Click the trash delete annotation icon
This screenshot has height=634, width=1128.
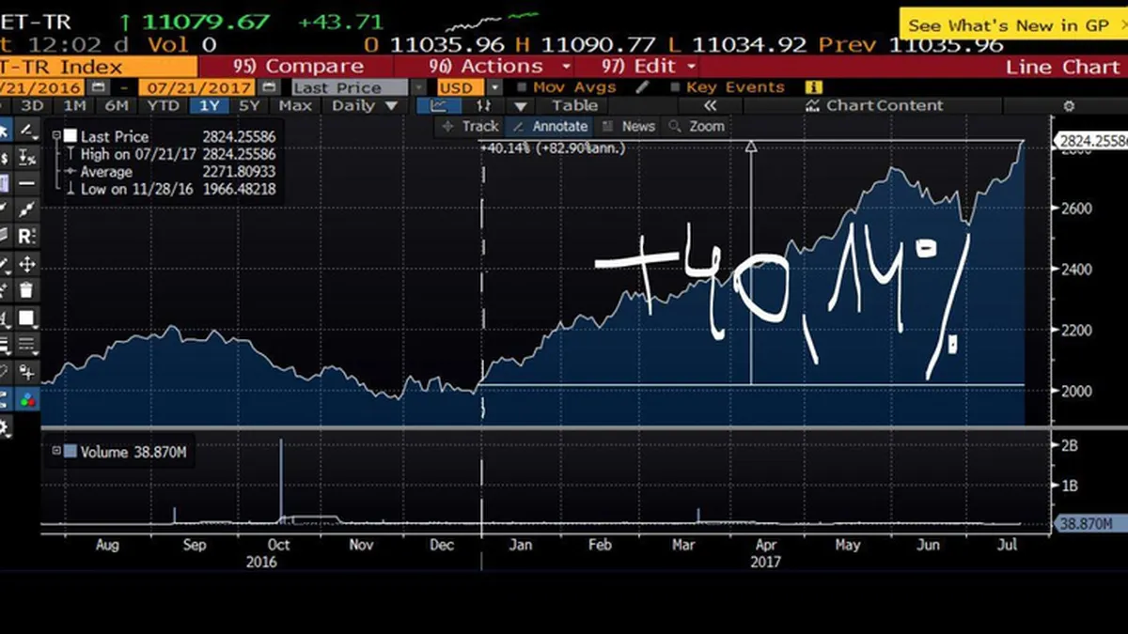(x=27, y=291)
